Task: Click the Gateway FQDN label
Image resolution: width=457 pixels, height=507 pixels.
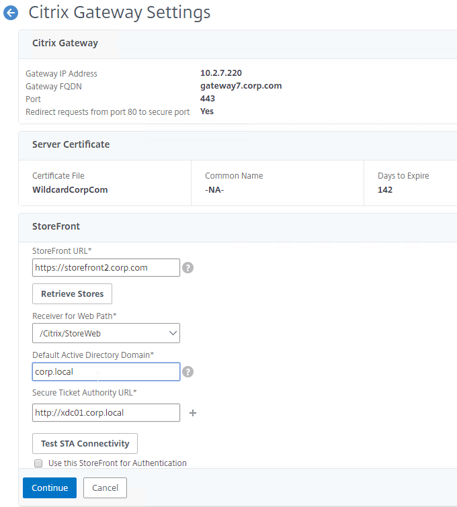Action: 54,87
